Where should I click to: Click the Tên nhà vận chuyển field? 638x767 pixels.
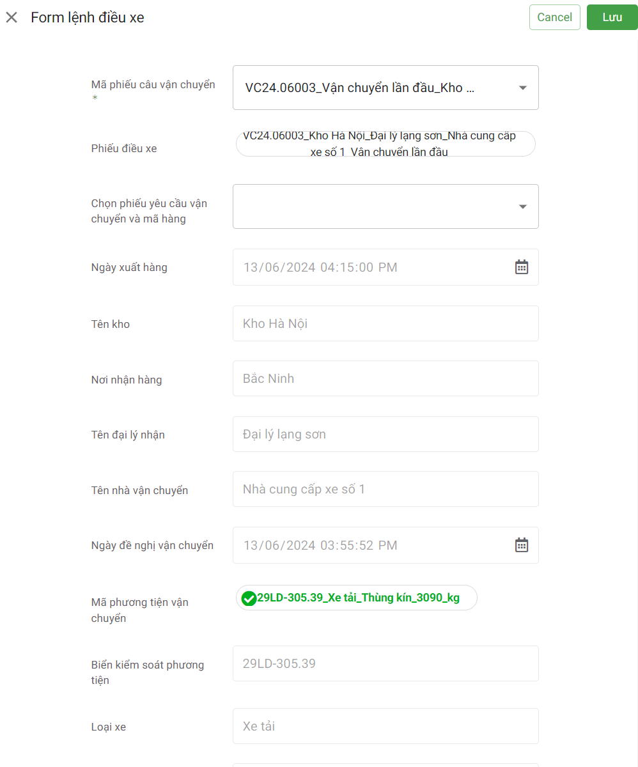[385, 489]
